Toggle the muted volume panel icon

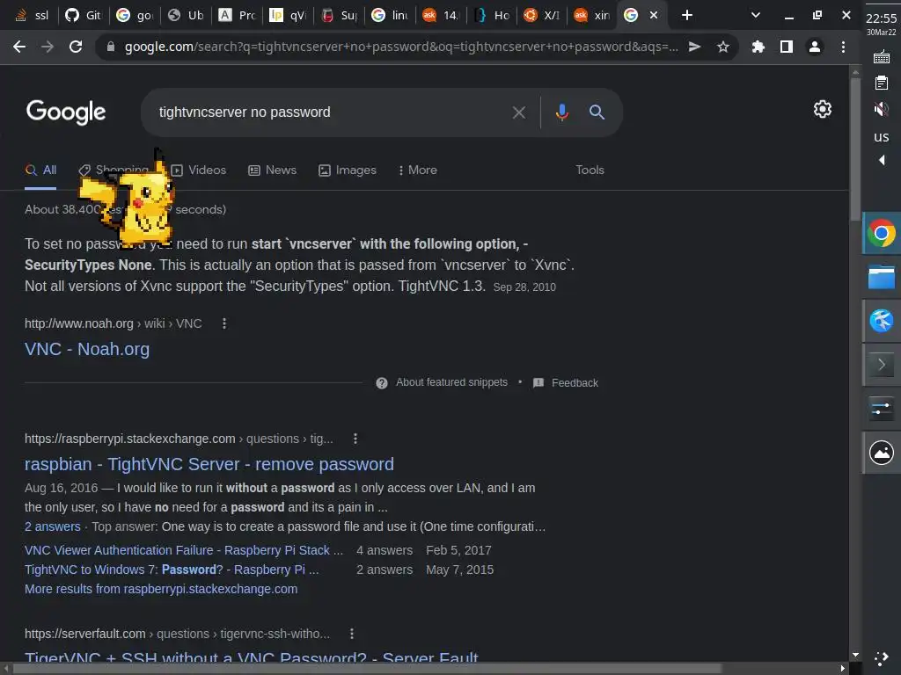[x=881, y=108]
